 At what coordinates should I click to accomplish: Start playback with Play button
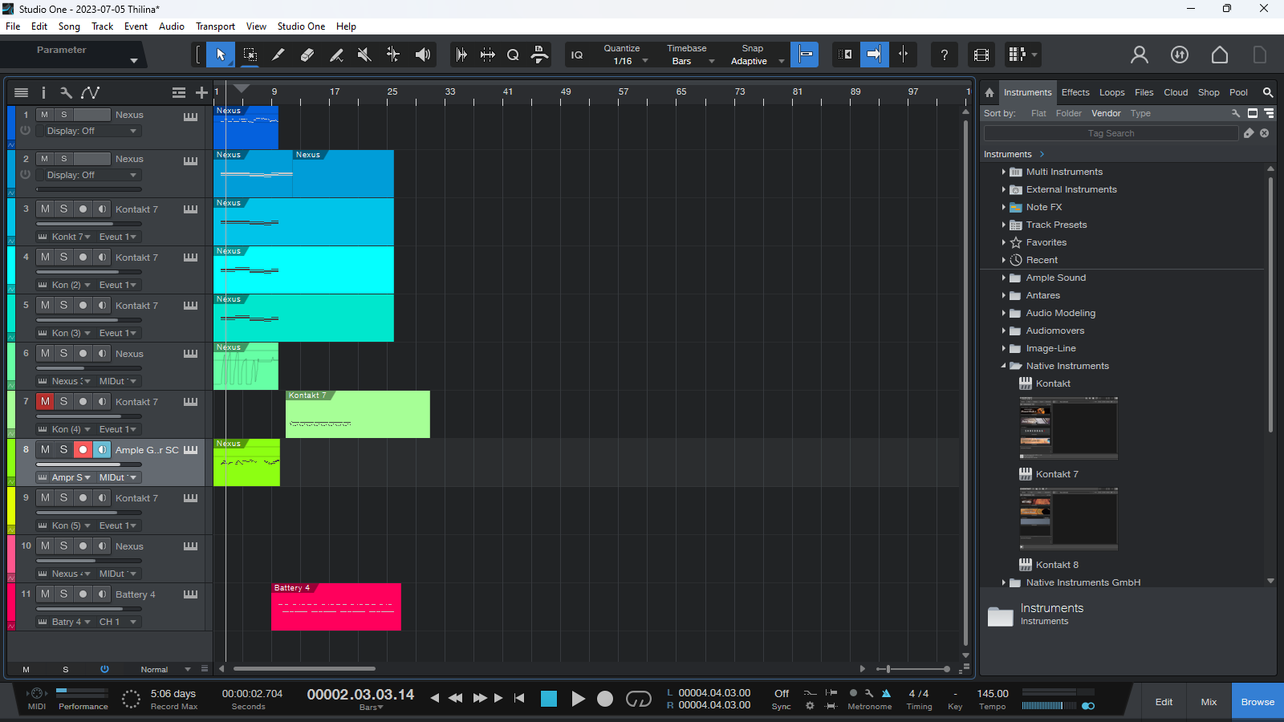click(578, 699)
